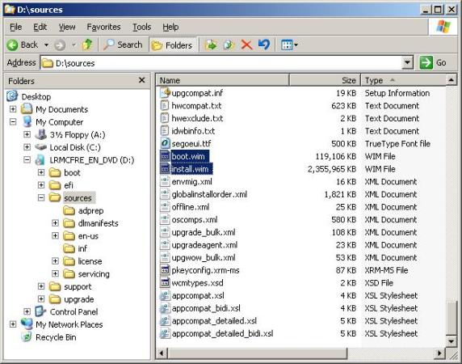Click the red Delete toolbar icon
Screen dimensions: 462x364
click(246, 45)
